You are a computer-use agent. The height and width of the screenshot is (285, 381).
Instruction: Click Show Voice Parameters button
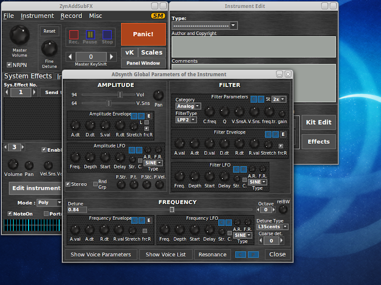(100, 255)
